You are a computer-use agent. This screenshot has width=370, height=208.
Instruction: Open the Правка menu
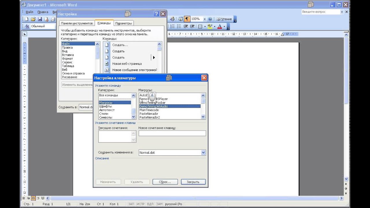tap(43, 12)
